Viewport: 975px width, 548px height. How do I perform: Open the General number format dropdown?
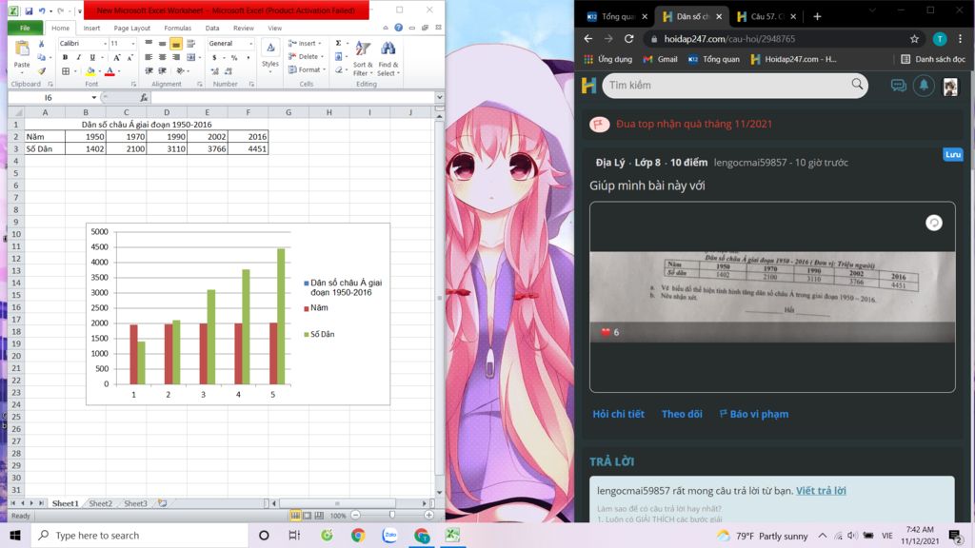[250, 44]
